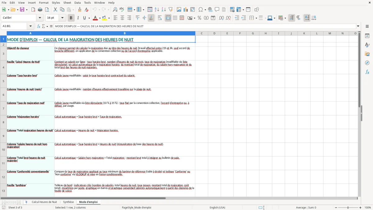Image resolution: width=373 pixels, height=210 pixels.
Task: Expand the formula bar
Action: pos(358,26)
